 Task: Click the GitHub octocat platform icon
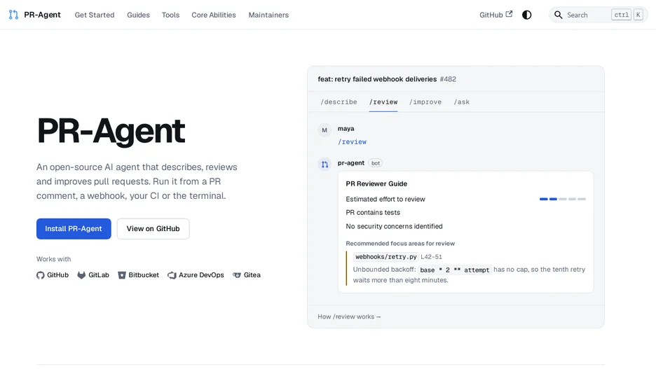click(40, 275)
